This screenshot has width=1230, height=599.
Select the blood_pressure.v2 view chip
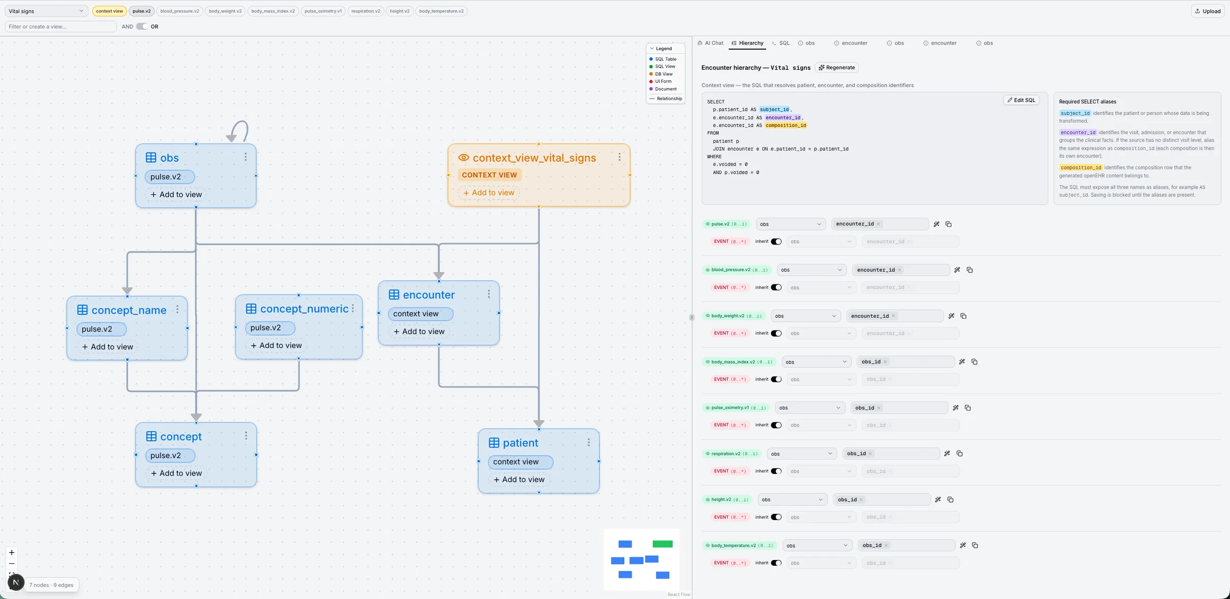[x=179, y=11]
